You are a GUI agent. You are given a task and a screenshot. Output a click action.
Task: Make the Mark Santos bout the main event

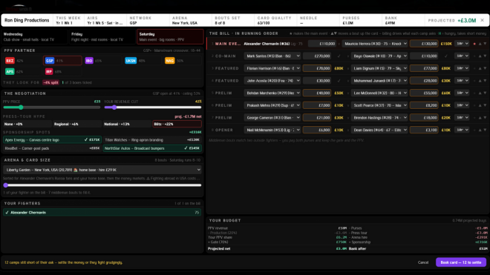pyautogui.click(x=474, y=56)
